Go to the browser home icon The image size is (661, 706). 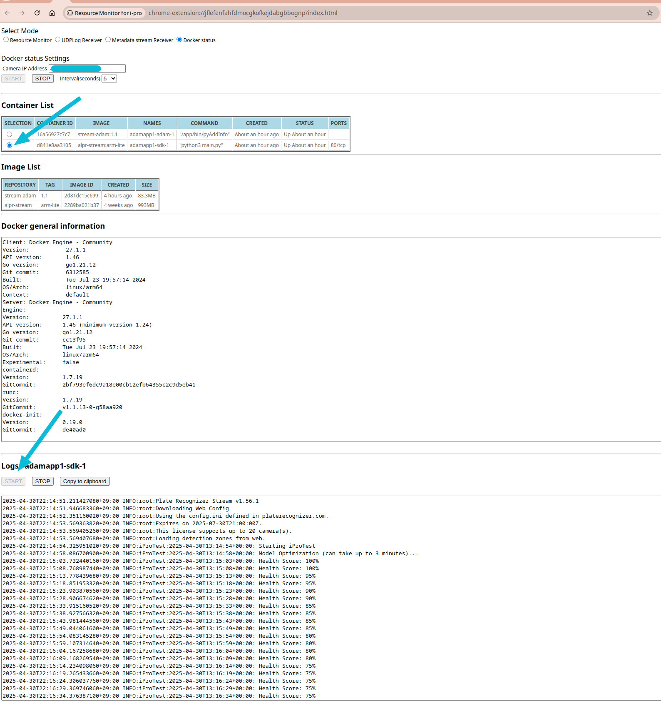(52, 13)
